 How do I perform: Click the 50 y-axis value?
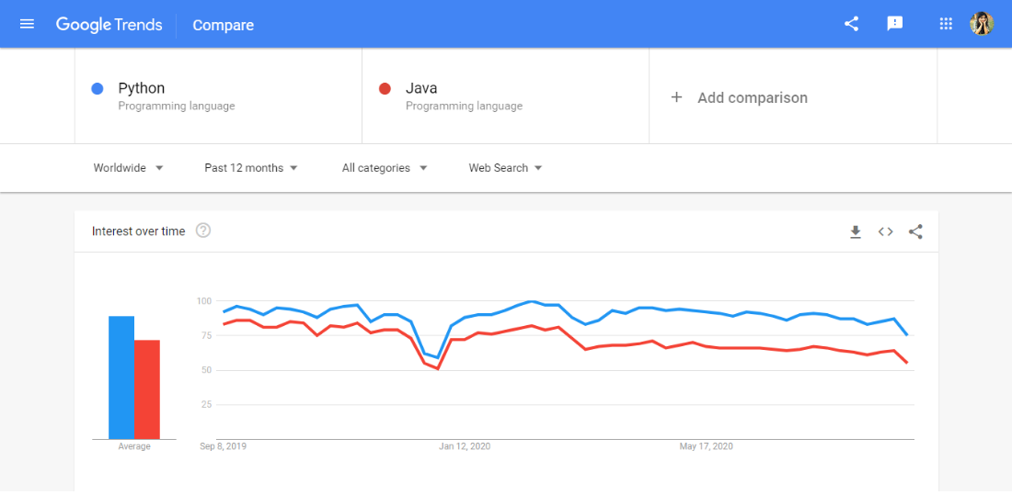(206, 370)
